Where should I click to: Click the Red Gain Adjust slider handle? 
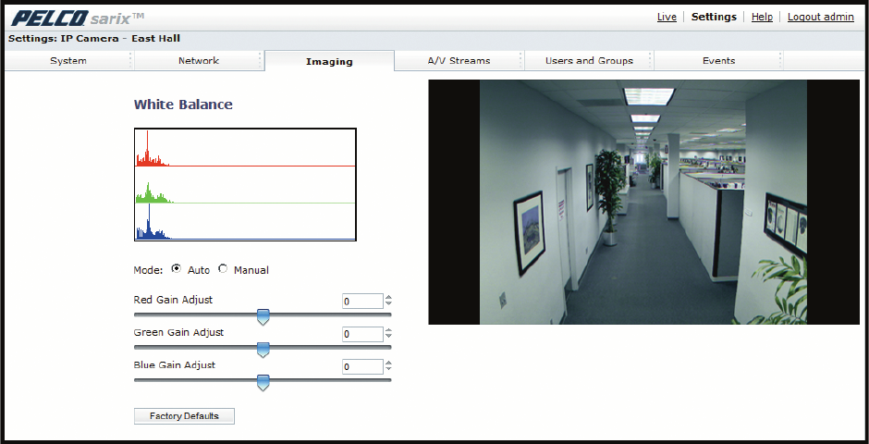pos(263,317)
